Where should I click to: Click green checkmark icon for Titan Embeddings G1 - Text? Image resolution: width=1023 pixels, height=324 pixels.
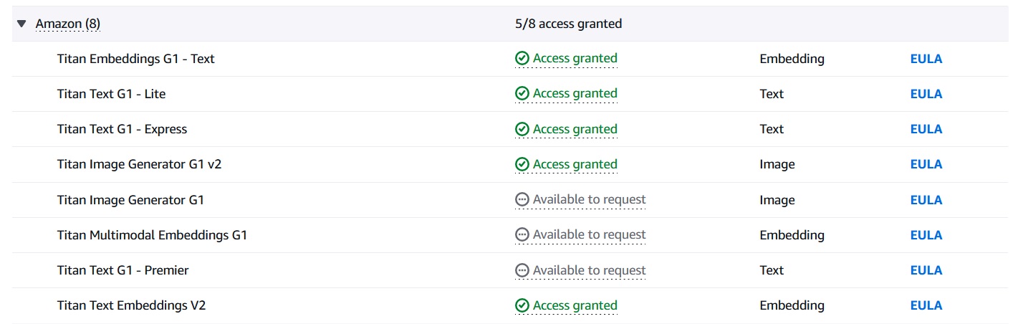(x=522, y=59)
